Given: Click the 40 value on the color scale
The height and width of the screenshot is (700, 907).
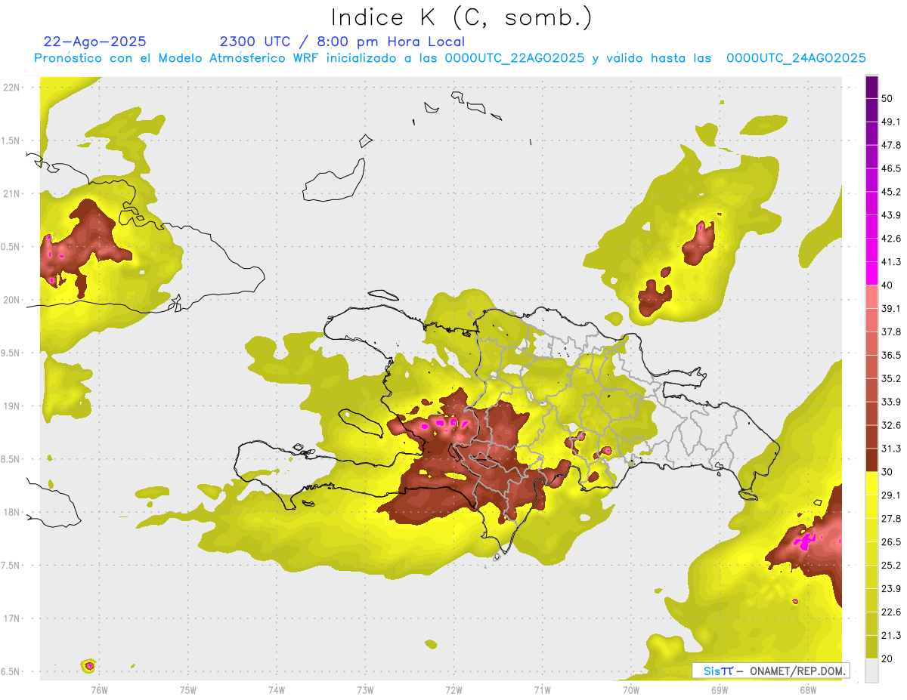Looking at the screenshot, I should pyautogui.click(x=887, y=285).
